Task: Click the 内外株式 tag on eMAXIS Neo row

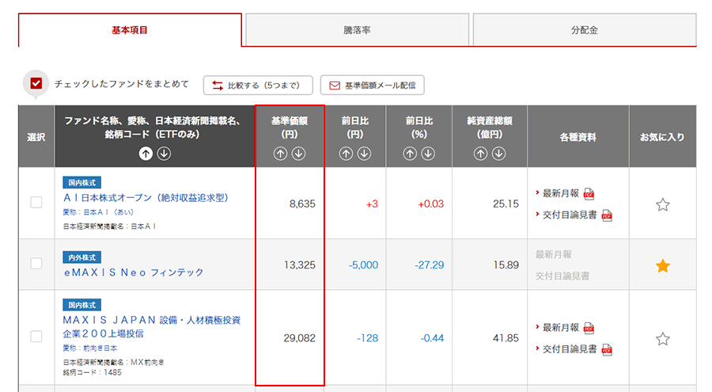Action: 81,257
